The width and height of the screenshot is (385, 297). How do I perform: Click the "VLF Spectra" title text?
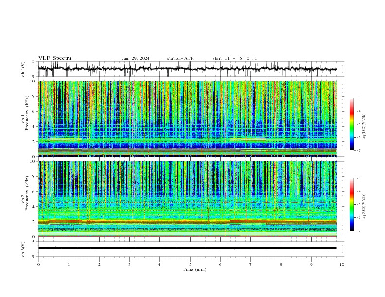(x=55, y=58)
